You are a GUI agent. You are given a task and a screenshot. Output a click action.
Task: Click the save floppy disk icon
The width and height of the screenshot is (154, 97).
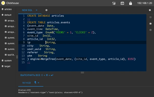pos(150,24)
